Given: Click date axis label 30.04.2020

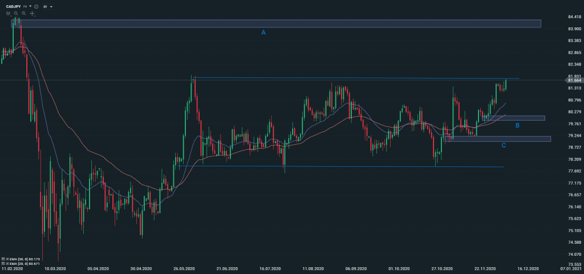Looking at the screenshot, I should point(141,268).
